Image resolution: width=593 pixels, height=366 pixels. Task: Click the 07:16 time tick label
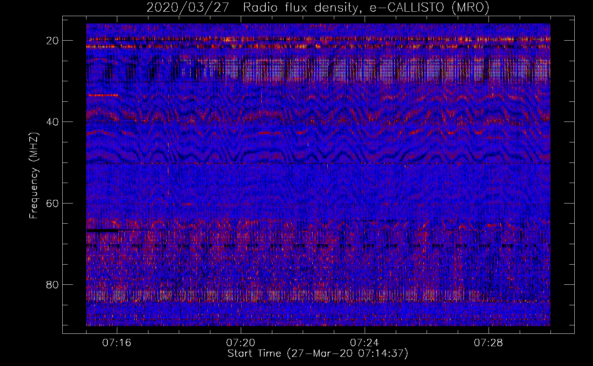pyautogui.click(x=117, y=343)
